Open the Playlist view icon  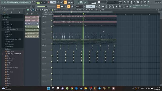point(99,7)
